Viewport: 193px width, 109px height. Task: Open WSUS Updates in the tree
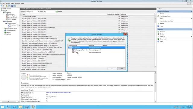click(x=12, y=19)
